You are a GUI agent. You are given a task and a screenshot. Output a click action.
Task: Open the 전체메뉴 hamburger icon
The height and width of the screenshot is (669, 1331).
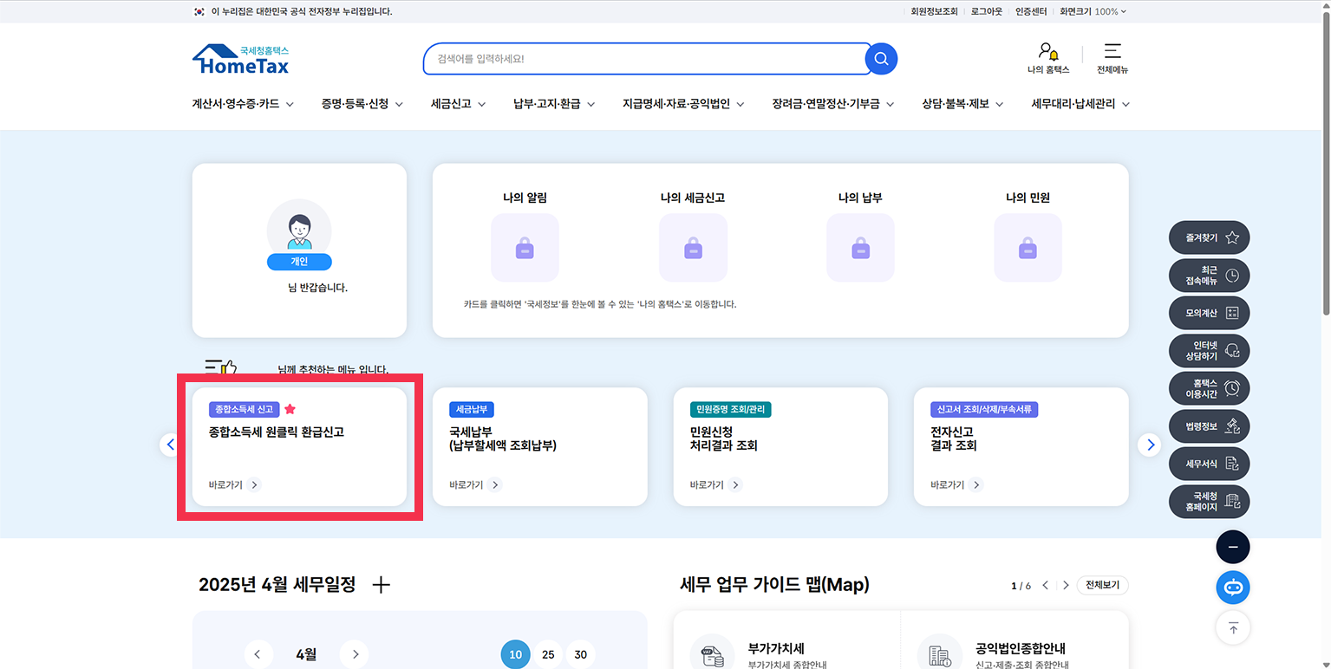[x=1112, y=52]
